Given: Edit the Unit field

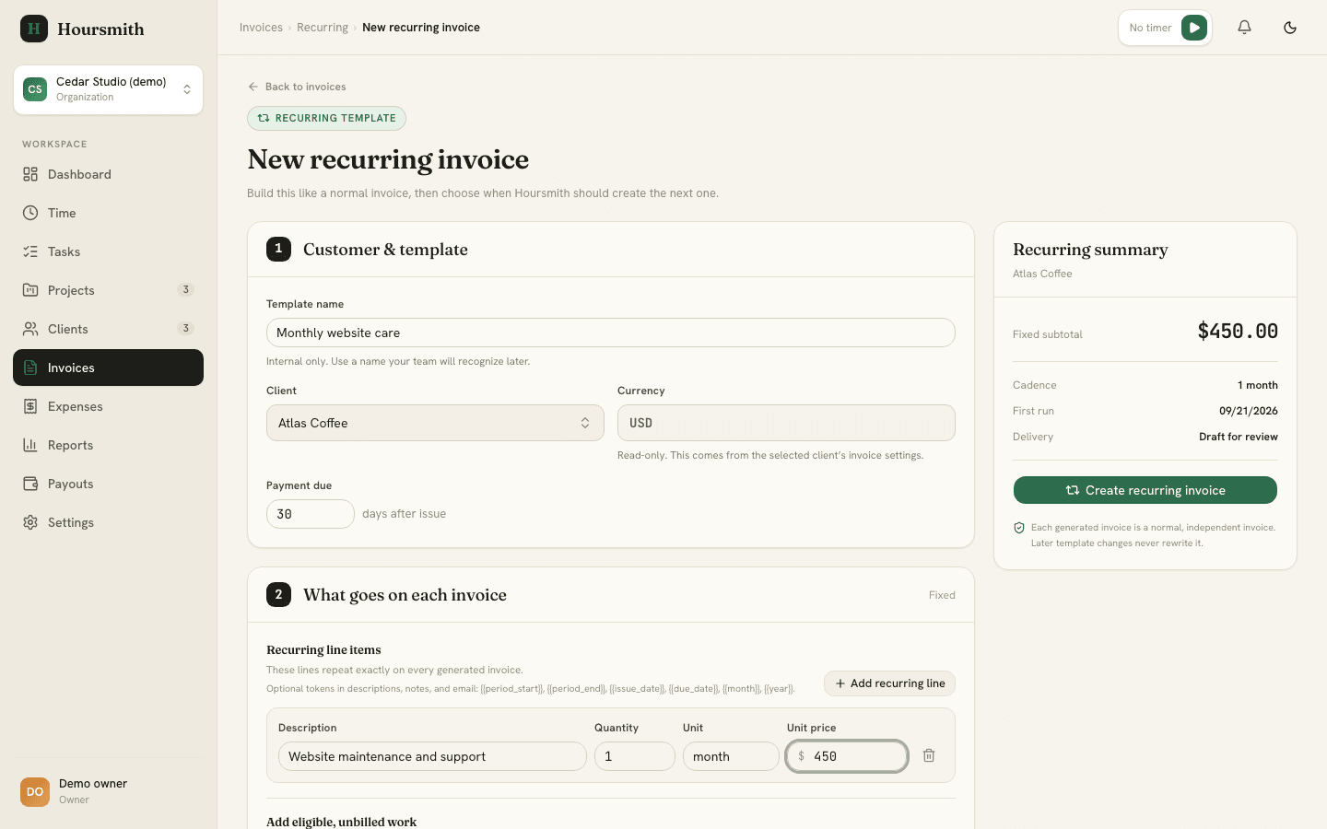Looking at the screenshot, I should point(731,756).
